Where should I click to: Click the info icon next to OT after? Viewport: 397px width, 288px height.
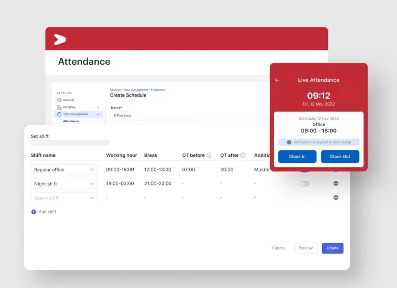tap(243, 155)
